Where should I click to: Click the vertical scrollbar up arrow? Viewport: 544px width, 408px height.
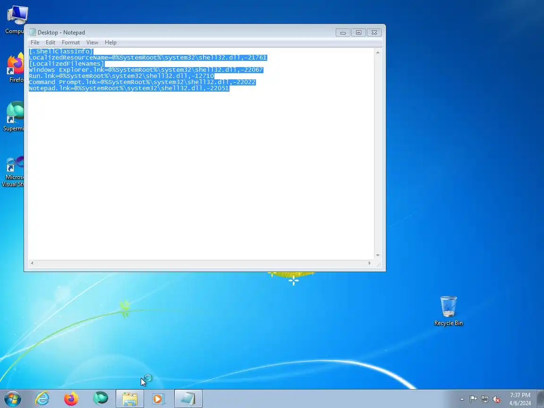click(378, 52)
